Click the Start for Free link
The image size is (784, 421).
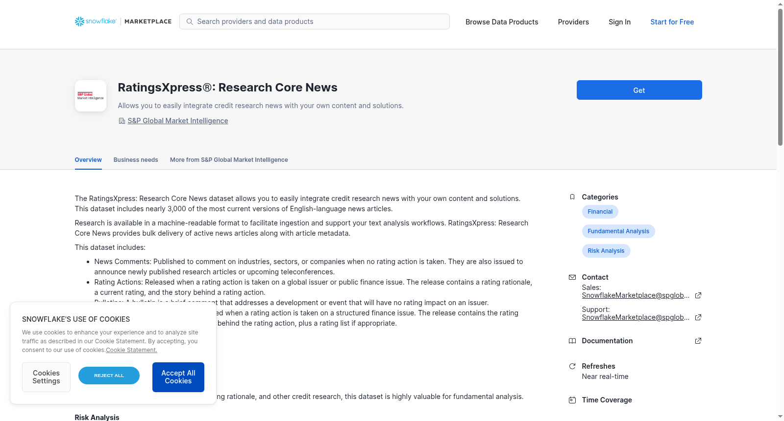[672, 22]
